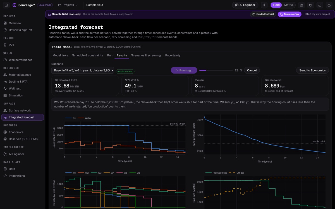335x209 pixels.
Task: Click the Integrated forecast heading
Action: (76, 27)
